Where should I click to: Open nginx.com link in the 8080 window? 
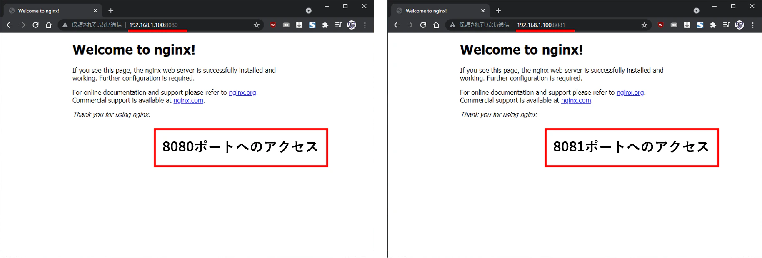click(x=188, y=100)
